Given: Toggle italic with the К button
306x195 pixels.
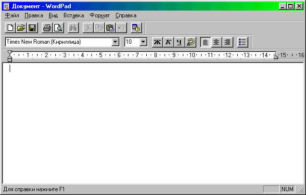Looking at the screenshot, I should coord(168,42).
